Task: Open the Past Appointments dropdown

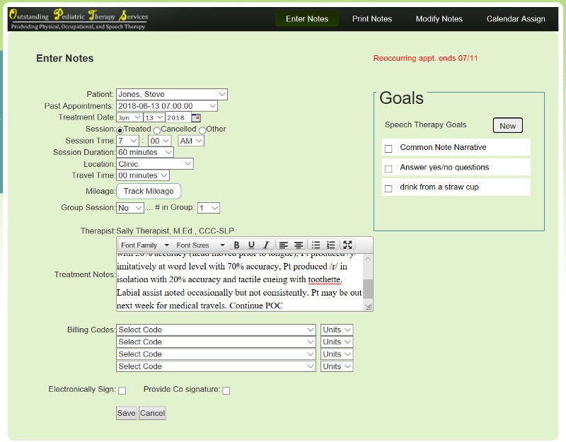Action: tap(167, 106)
